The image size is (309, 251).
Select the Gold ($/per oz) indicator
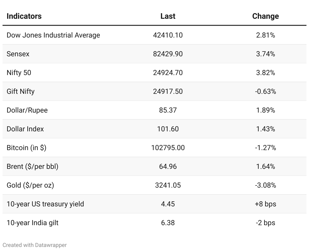pyautogui.click(x=30, y=185)
